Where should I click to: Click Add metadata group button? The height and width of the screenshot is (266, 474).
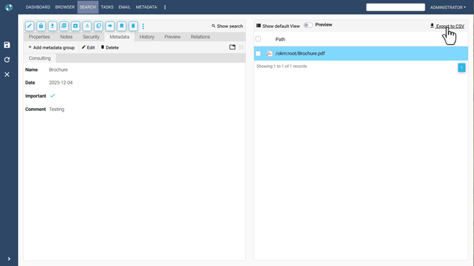tap(51, 48)
